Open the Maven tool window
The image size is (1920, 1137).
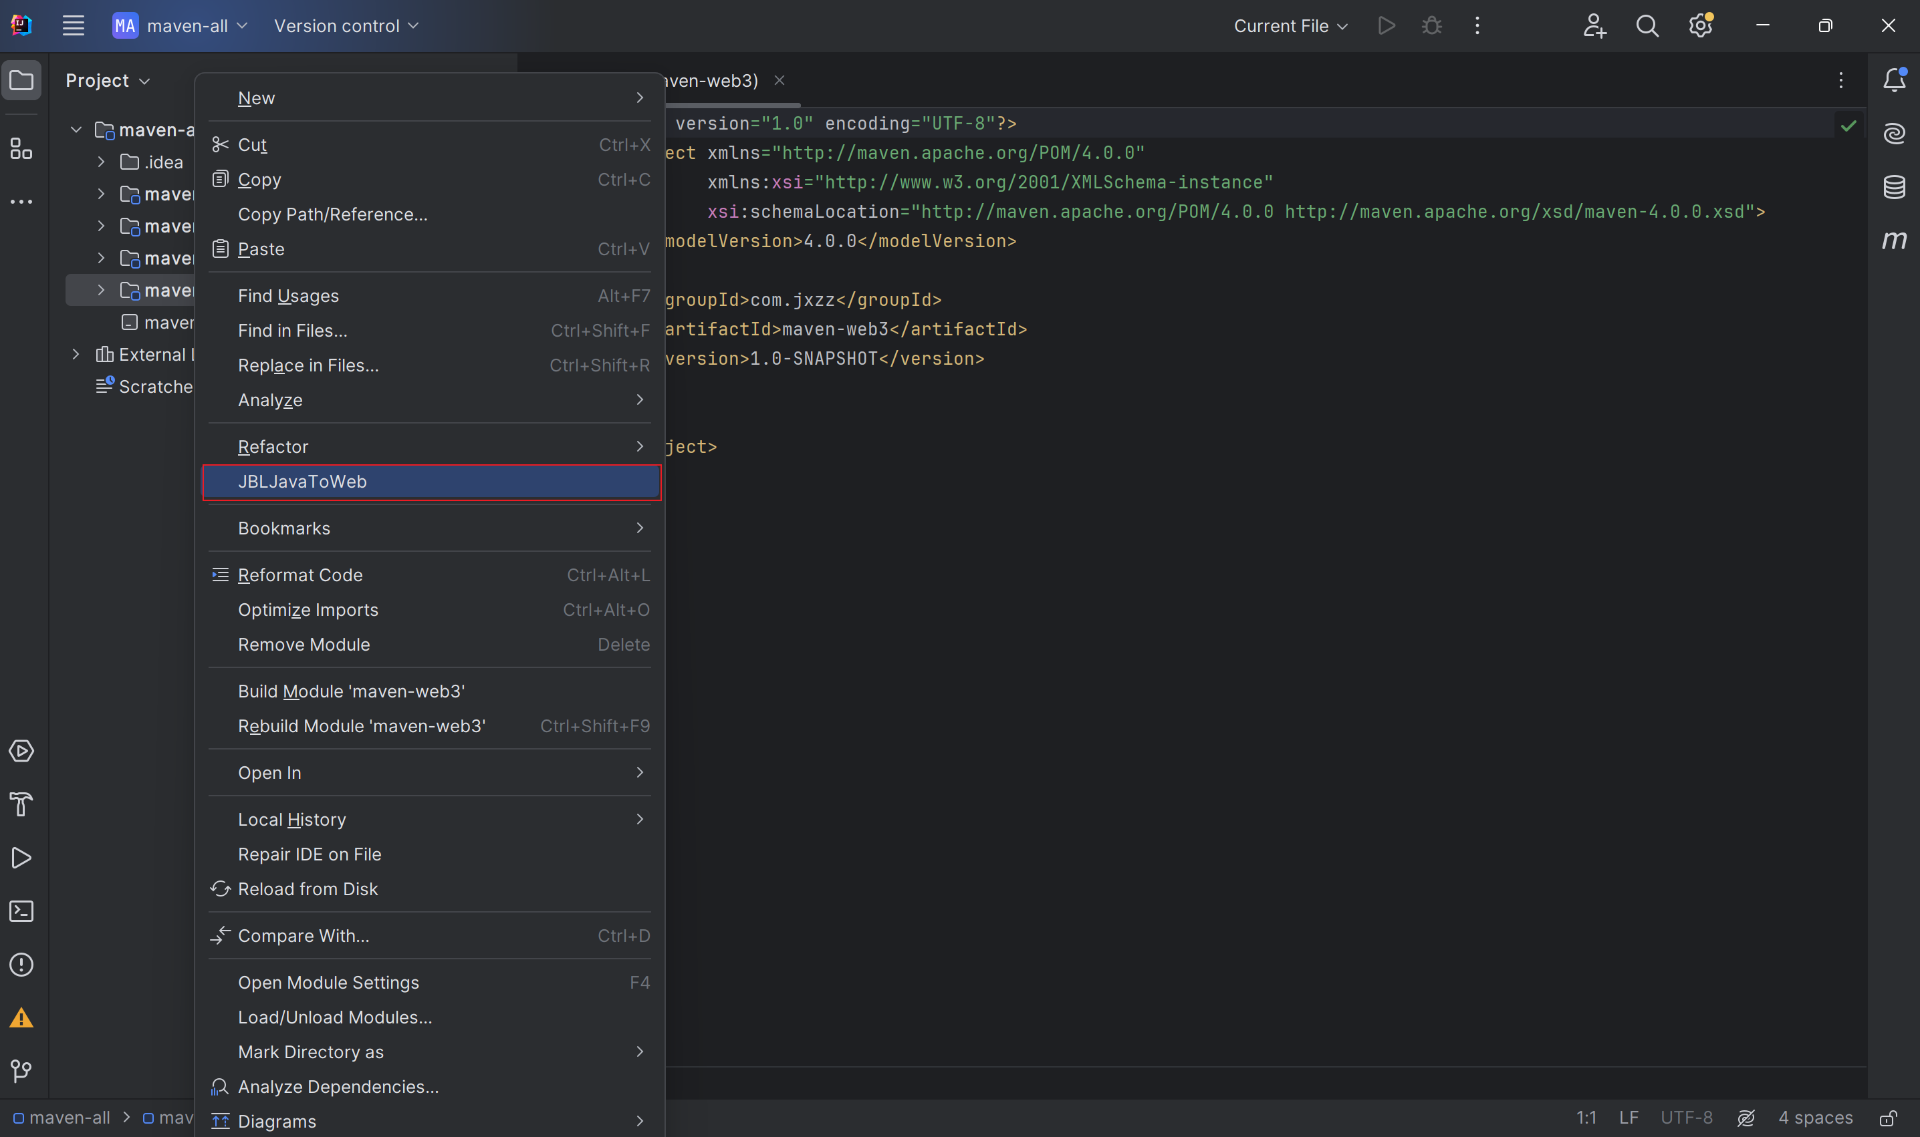(1894, 239)
